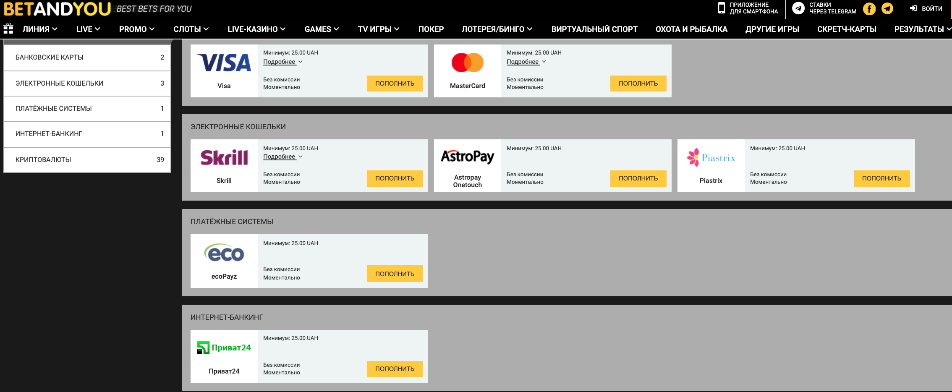
Task: Expand the GAMES menu
Action: click(322, 29)
